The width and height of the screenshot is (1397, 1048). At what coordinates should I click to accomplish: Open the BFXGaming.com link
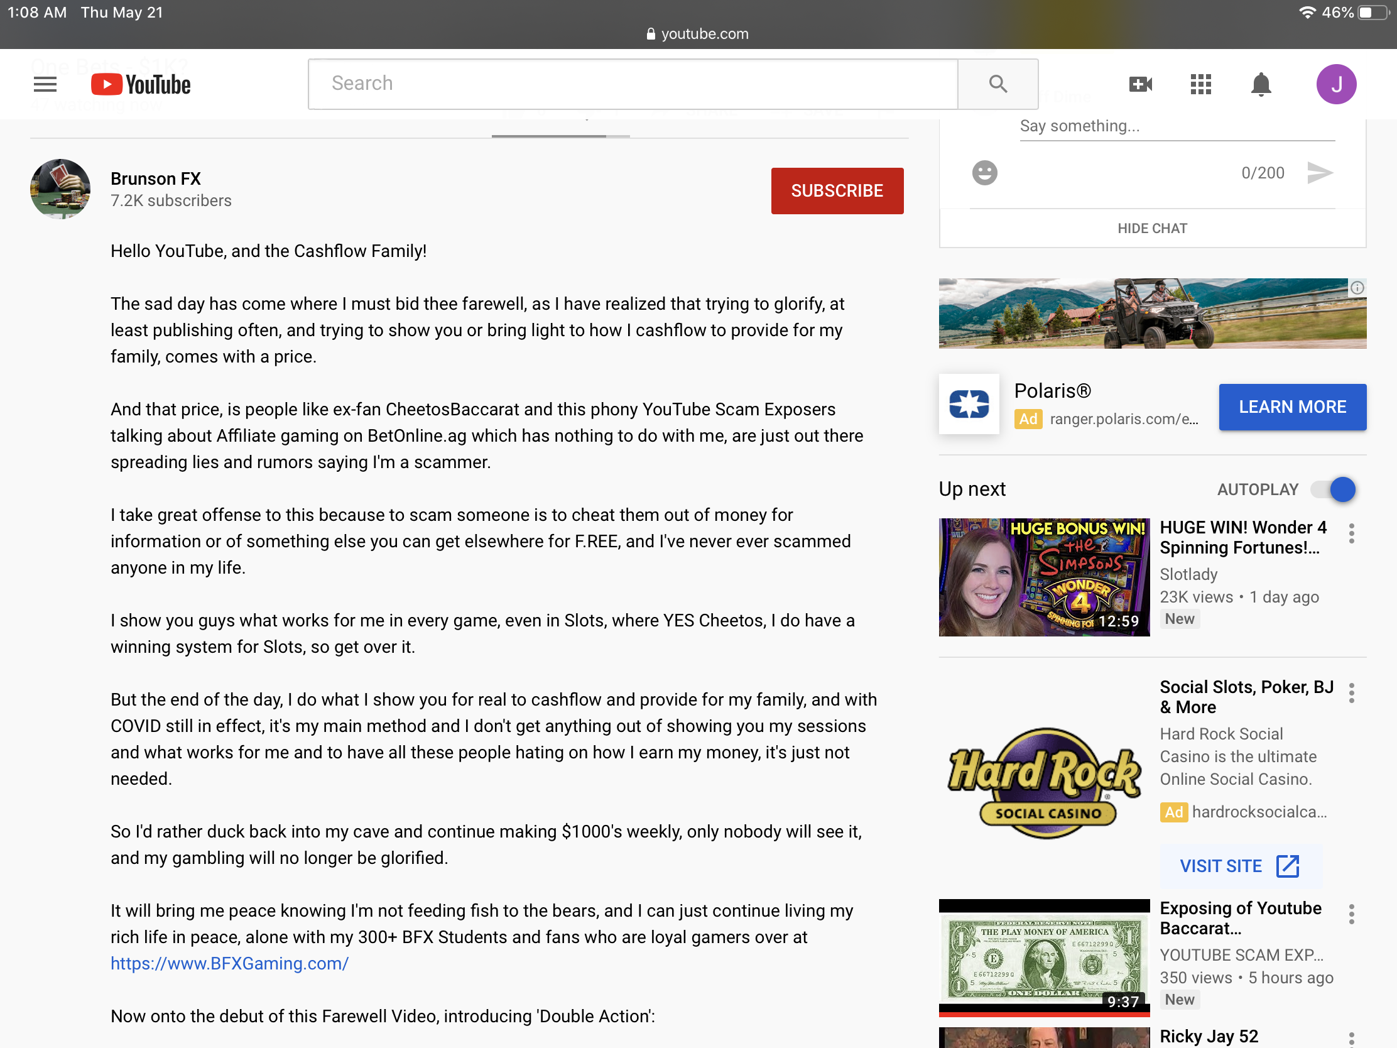[x=229, y=963]
